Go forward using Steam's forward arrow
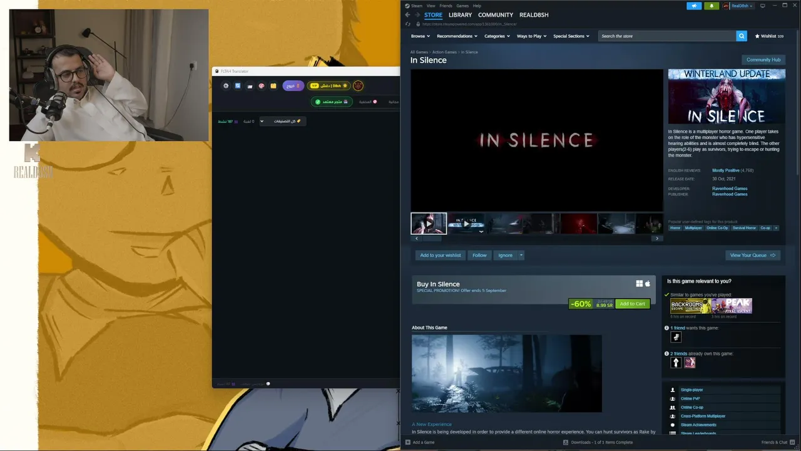801x451 pixels. (417, 15)
